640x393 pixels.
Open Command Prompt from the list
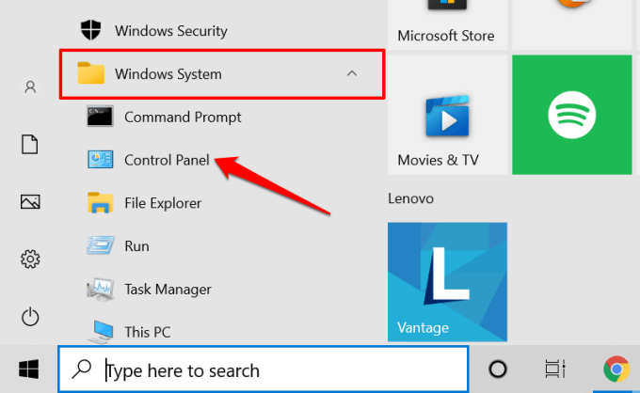(x=183, y=117)
